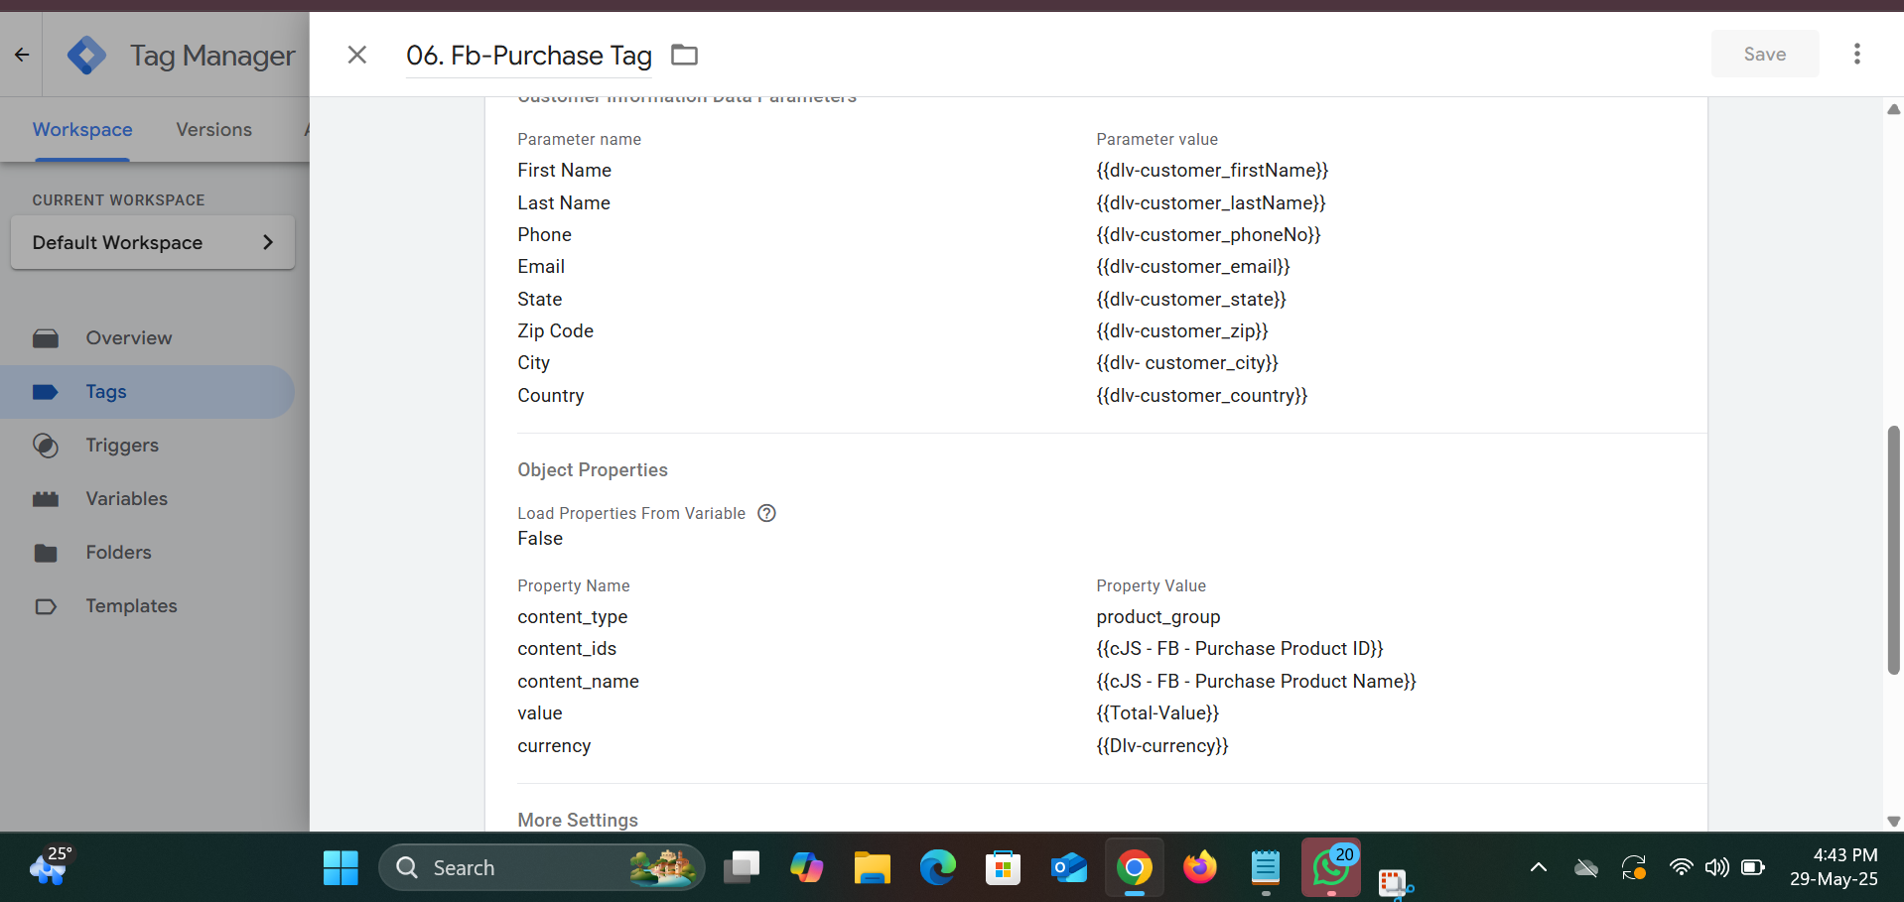Expand the More Settings section
Screen dimensions: 1904x902
[578, 820]
